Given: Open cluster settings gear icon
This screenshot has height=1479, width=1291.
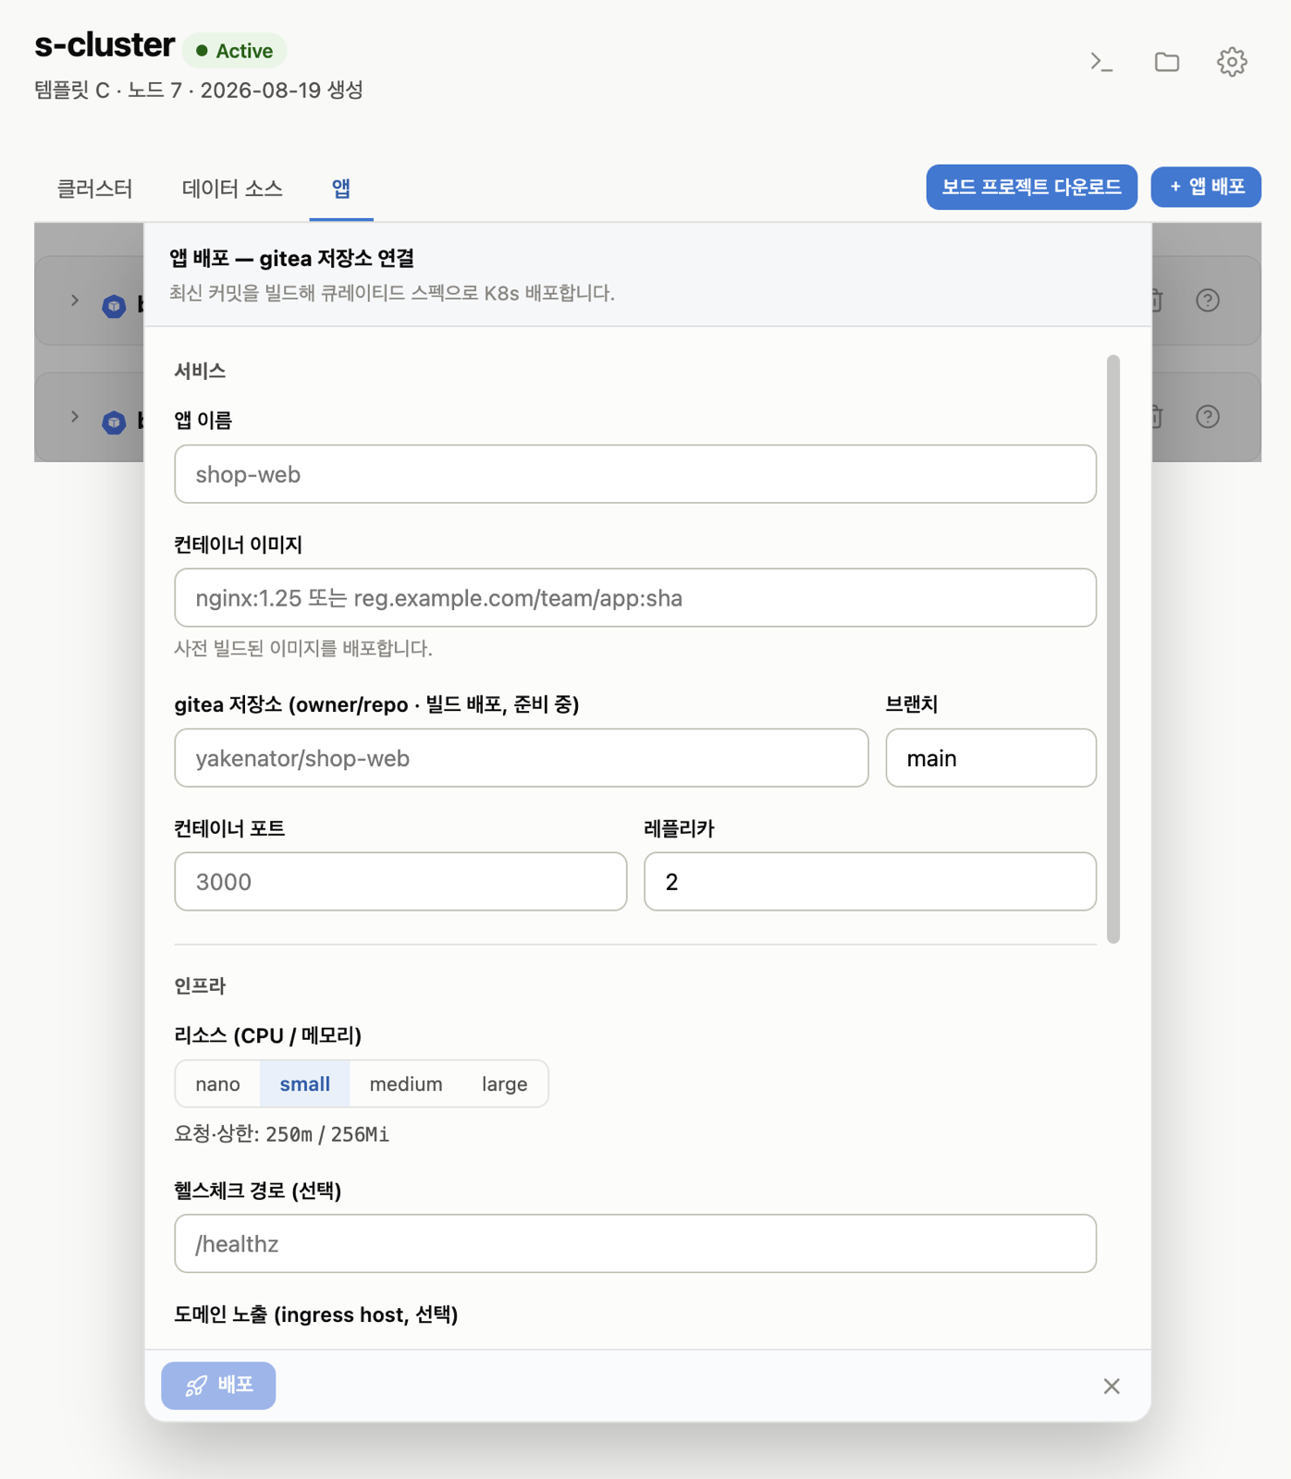Looking at the screenshot, I should point(1232,62).
